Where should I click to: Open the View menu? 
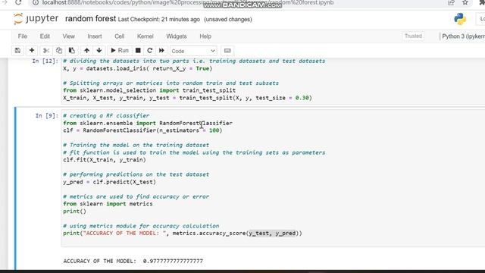[x=69, y=36]
